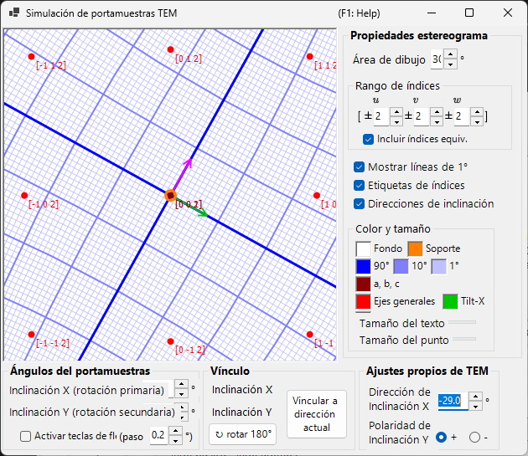
Task: Increase Dirección de Inclinación X value
Action: click(x=475, y=397)
